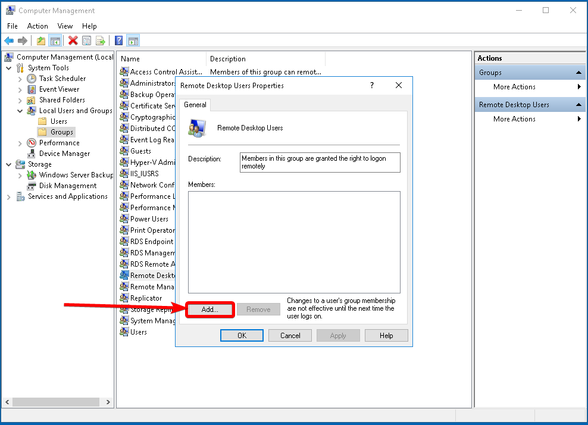This screenshot has height=425, width=588.
Task: Click the Performance gauge icon
Action: [x=32, y=143]
